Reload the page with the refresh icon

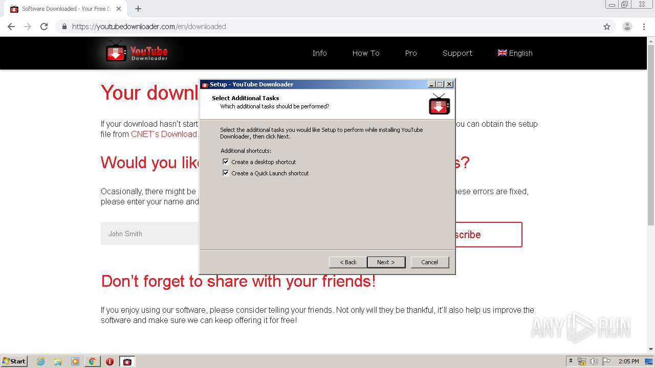tap(44, 27)
